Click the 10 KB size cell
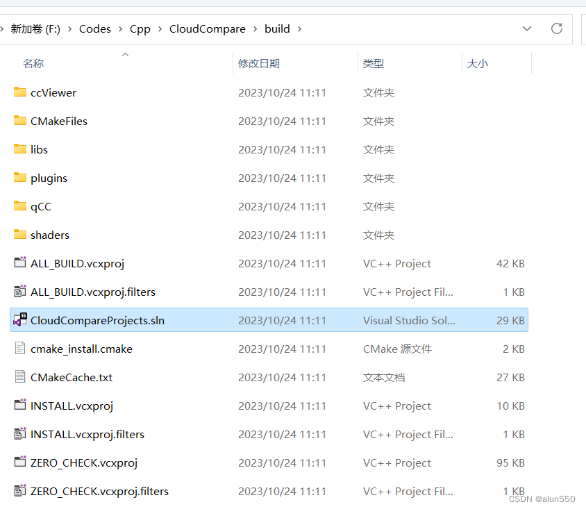The height and width of the screenshot is (509, 586). point(510,406)
